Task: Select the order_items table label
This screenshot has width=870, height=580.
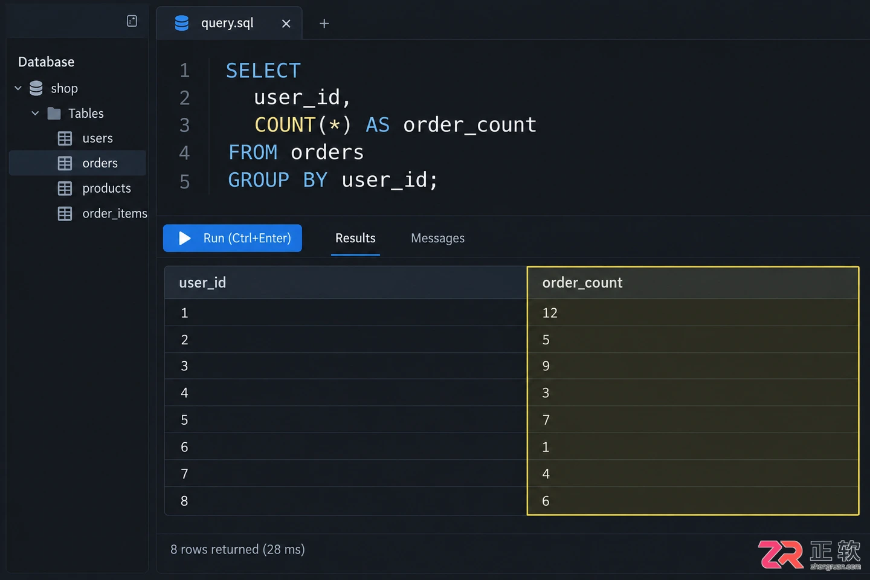Action: click(115, 213)
